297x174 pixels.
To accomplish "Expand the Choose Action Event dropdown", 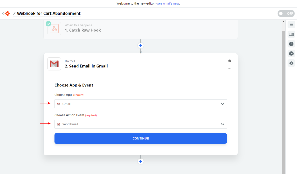I will click(140, 124).
